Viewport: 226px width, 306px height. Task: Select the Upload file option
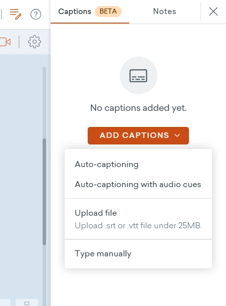click(138, 219)
